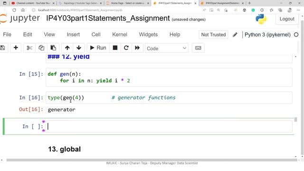Screen dimensions: 304x171
Task: Open the Kernel menu
Action: (120, 35)
